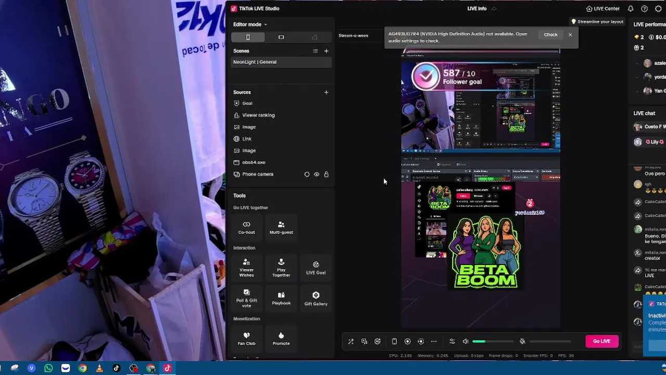Open the Multi-guest tool
The width and height of the screenshot is (666, 375).
(x=281, y=228)
